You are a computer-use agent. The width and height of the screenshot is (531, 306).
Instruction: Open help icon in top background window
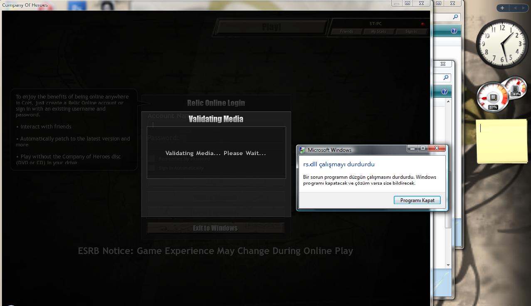pos(454,31)
